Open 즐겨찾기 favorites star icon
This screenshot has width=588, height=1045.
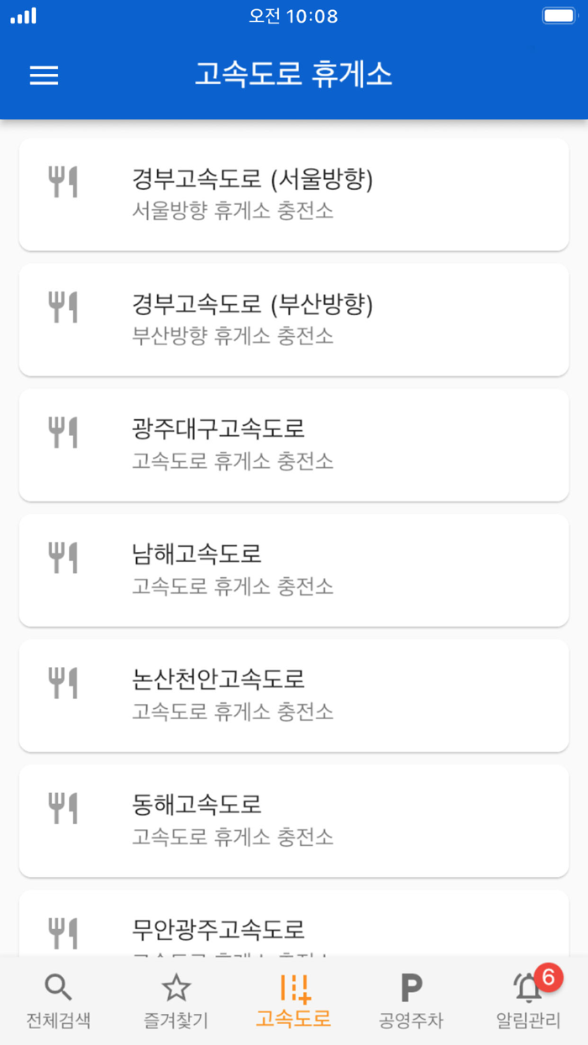(175, 988)
